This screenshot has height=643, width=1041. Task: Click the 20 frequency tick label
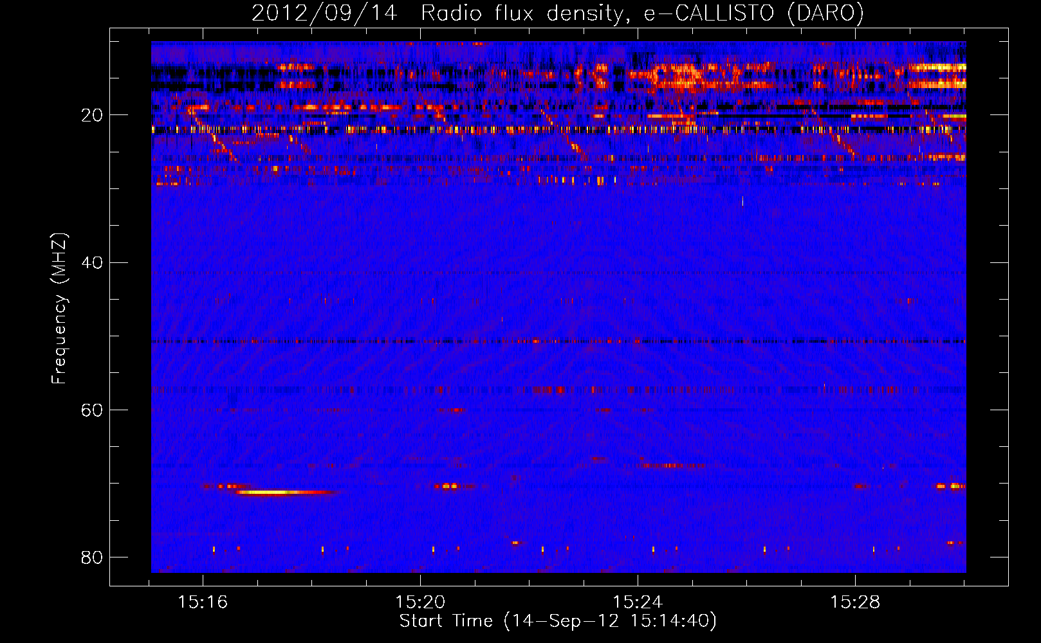(92, 116)
